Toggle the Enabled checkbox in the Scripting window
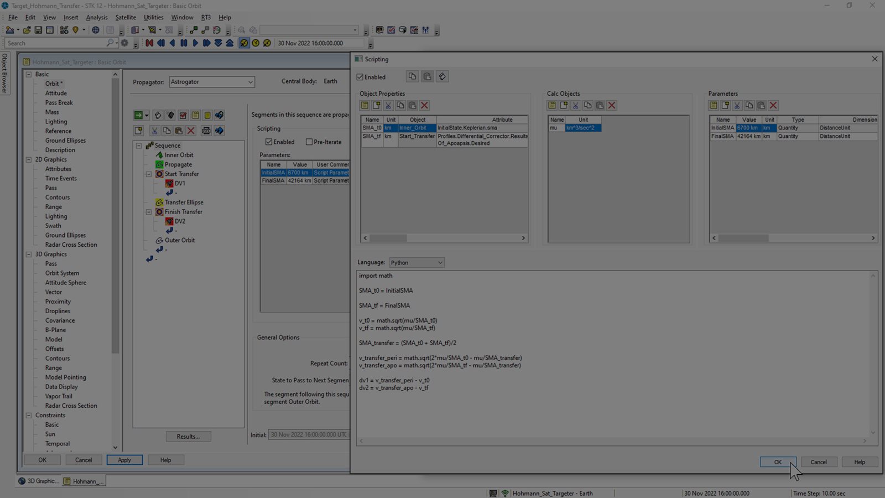This screenshot has width=885, height=498. click(360, 77)
